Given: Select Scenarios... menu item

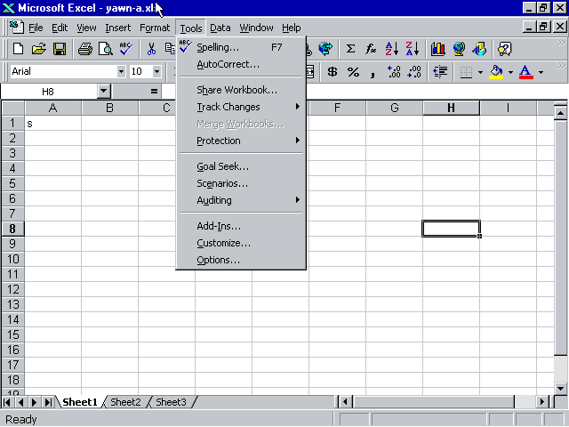Looking at the screenshot, I should [241, 183].
